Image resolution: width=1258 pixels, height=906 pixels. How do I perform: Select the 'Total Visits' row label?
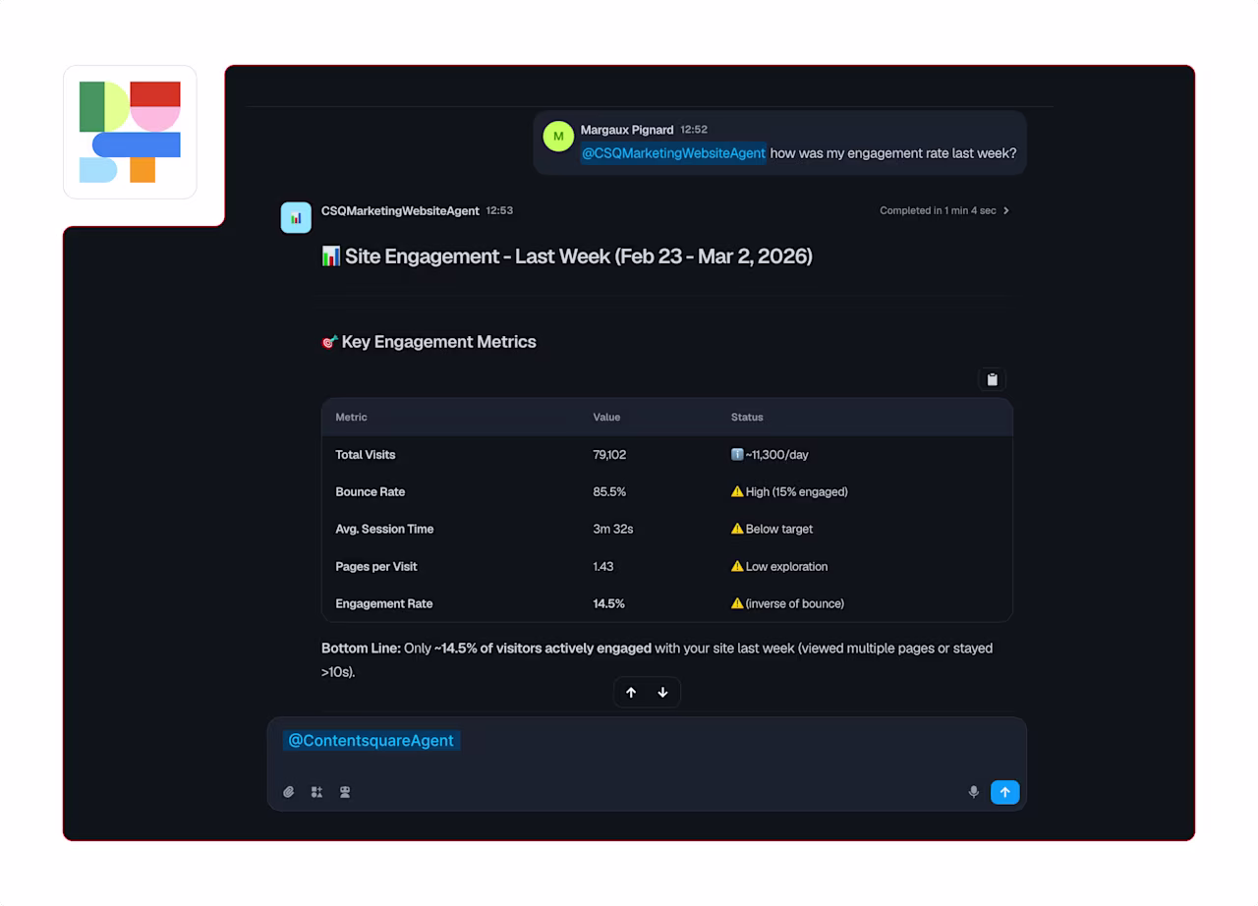[366, 455]
